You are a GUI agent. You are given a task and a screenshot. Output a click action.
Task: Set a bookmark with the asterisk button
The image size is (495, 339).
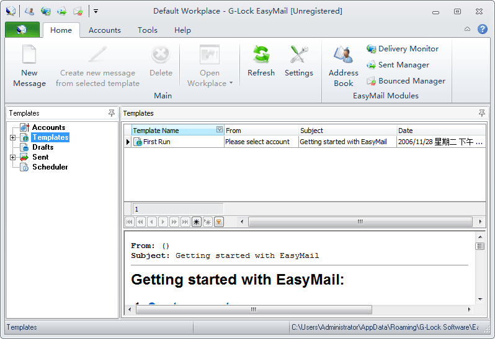click(x=197, y=222)
